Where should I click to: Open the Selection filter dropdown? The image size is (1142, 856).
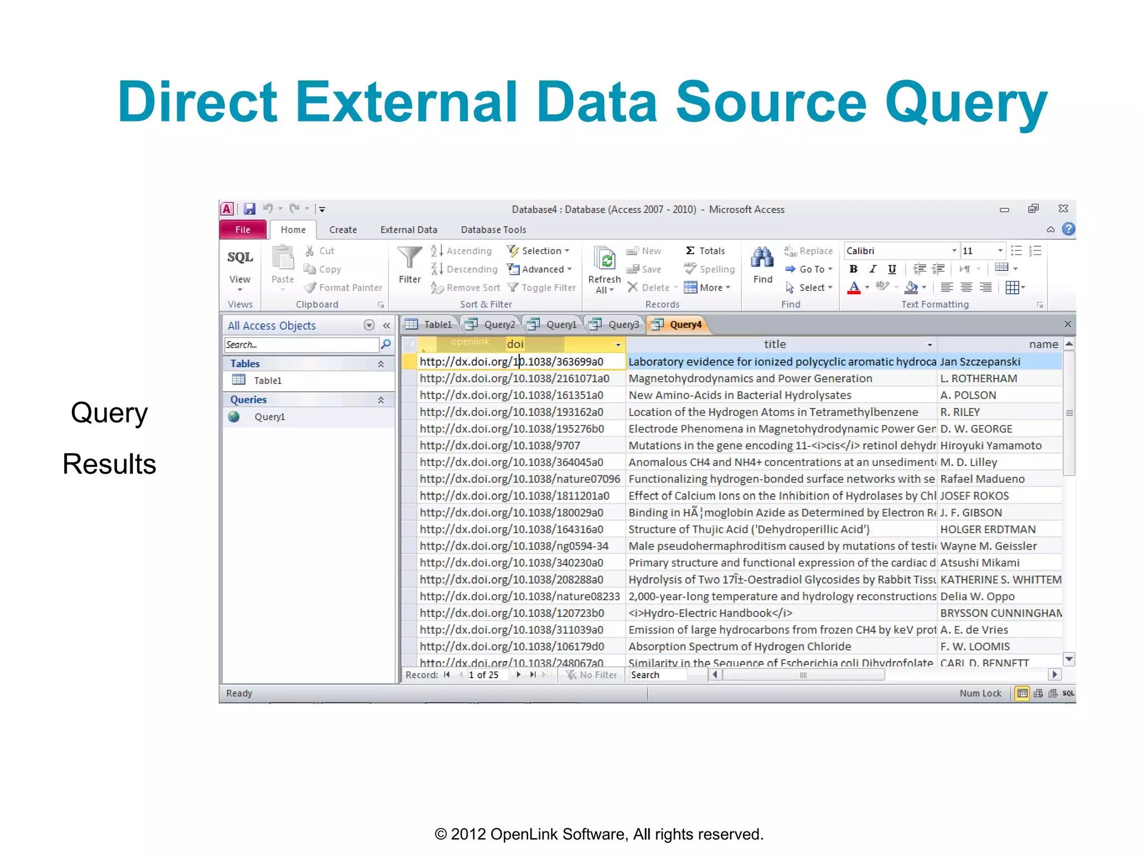click(538, 251)
